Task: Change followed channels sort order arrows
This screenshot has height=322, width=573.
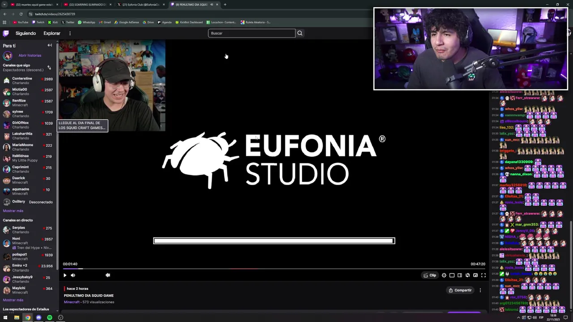Action: (x=49, y=68)
